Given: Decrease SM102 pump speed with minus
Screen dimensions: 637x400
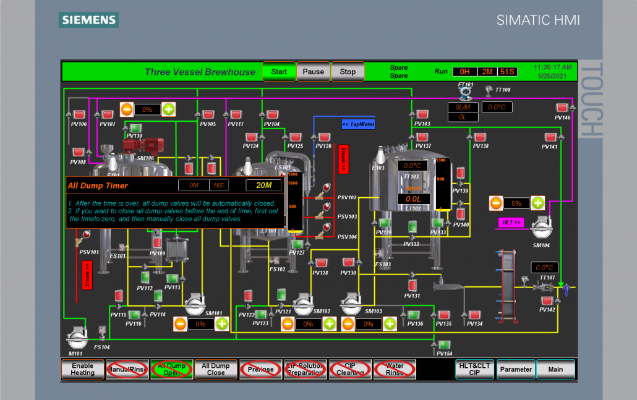Looking at the screenshot, I should pyautogui.click(x=288, y=324).
